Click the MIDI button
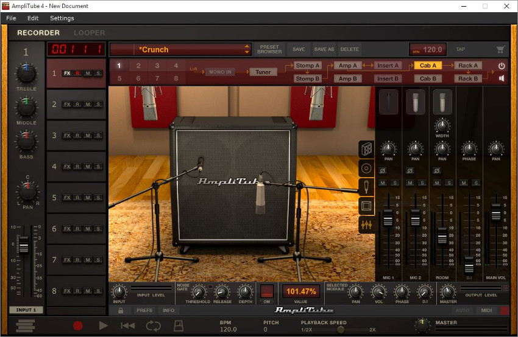The width and height of the screenshot is (518, 337). (x=486, y=310)
